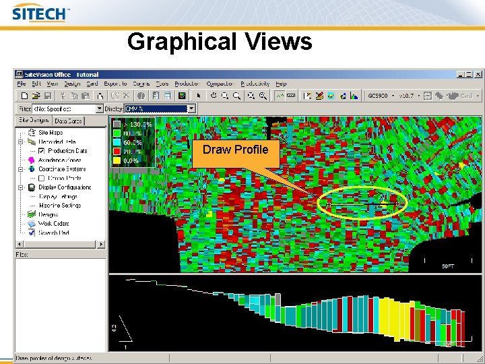Open the View menu
The width and height of the screenshot is (485, 364).
[x=53, y=84]
